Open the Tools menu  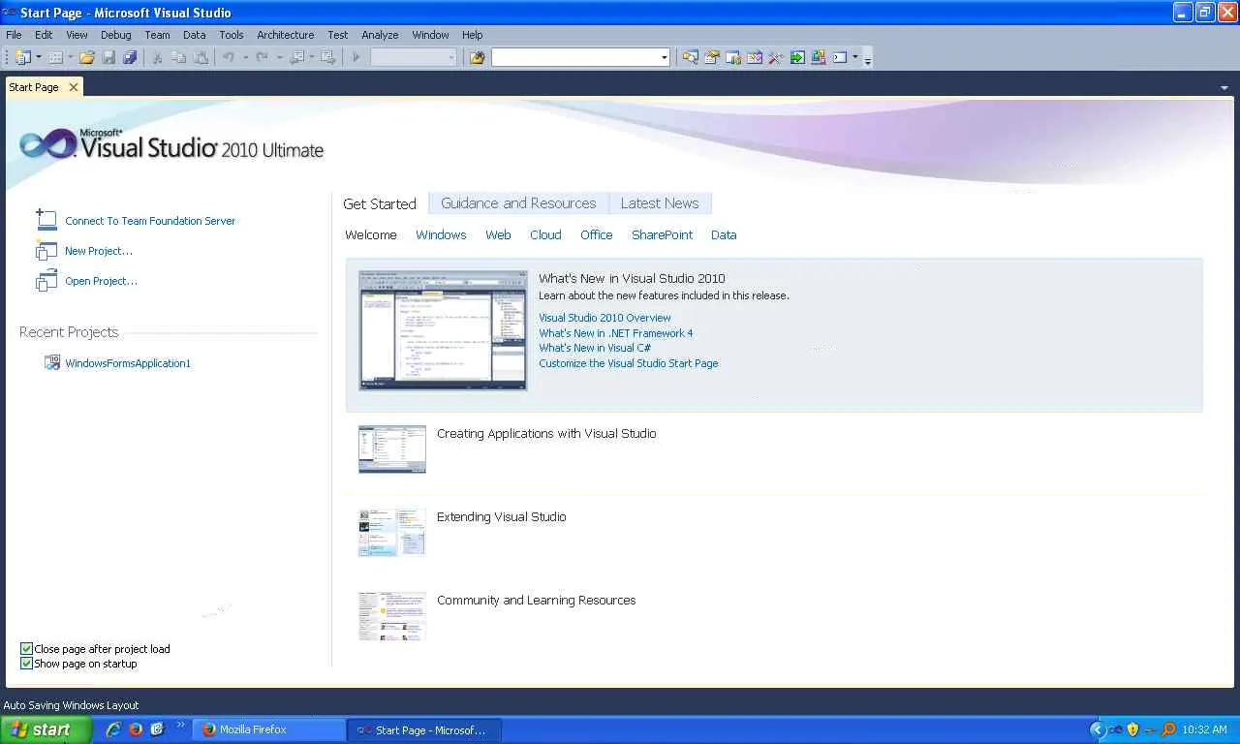(x=232, y=35)
